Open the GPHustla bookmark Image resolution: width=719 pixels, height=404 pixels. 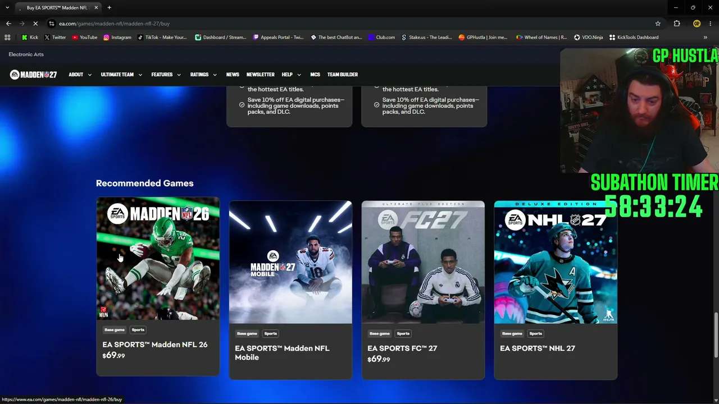coord(483,38)
